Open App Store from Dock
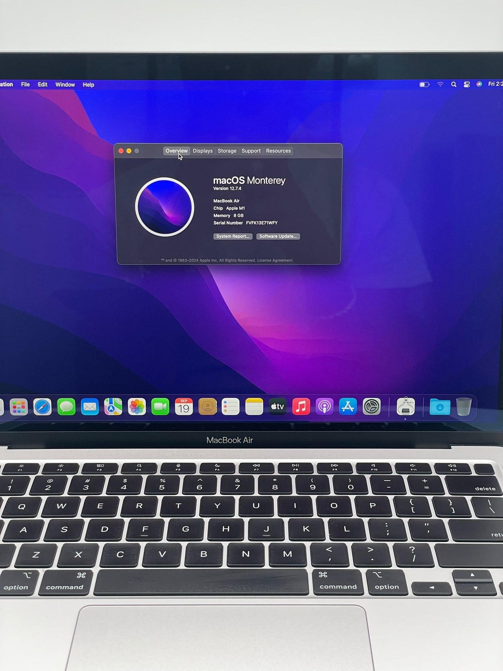 coord(348,407)
